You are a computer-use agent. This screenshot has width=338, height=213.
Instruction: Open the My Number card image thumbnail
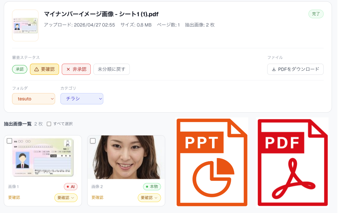click(43, 158)
